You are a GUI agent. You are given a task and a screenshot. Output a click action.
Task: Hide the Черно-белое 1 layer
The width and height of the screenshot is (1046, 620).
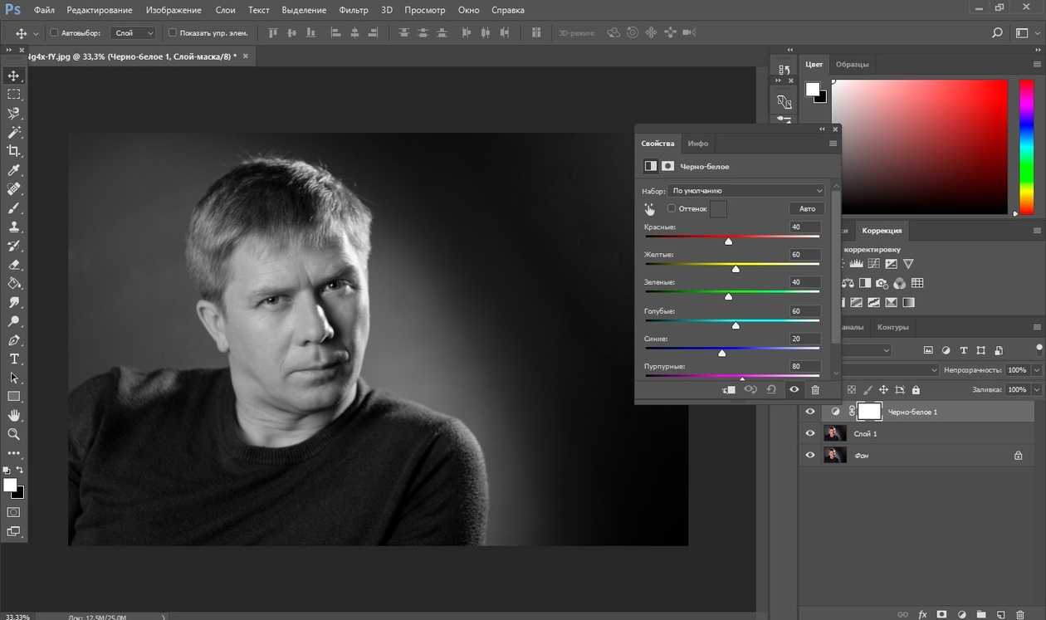pyautogui.click(x=810, y=412)
